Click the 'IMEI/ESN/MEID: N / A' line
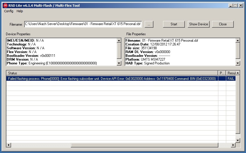246x153 pixels. pyautogui.click(x=25, y=41)
